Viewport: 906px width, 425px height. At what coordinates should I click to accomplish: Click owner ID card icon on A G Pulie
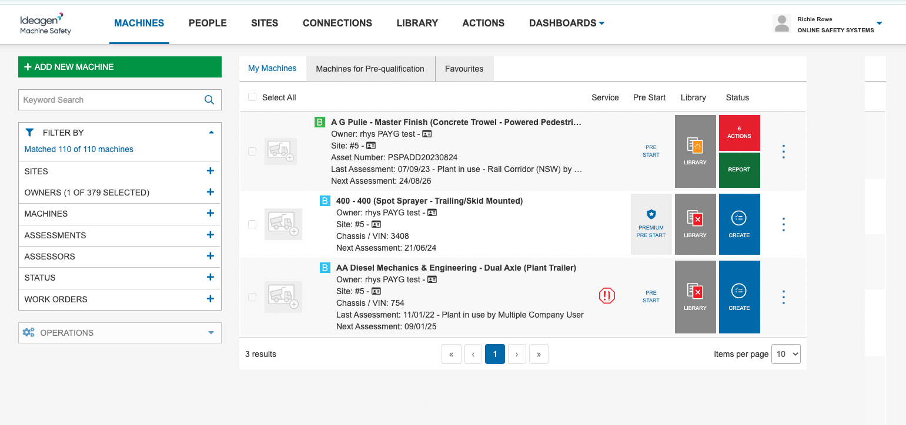click(427, 134)
